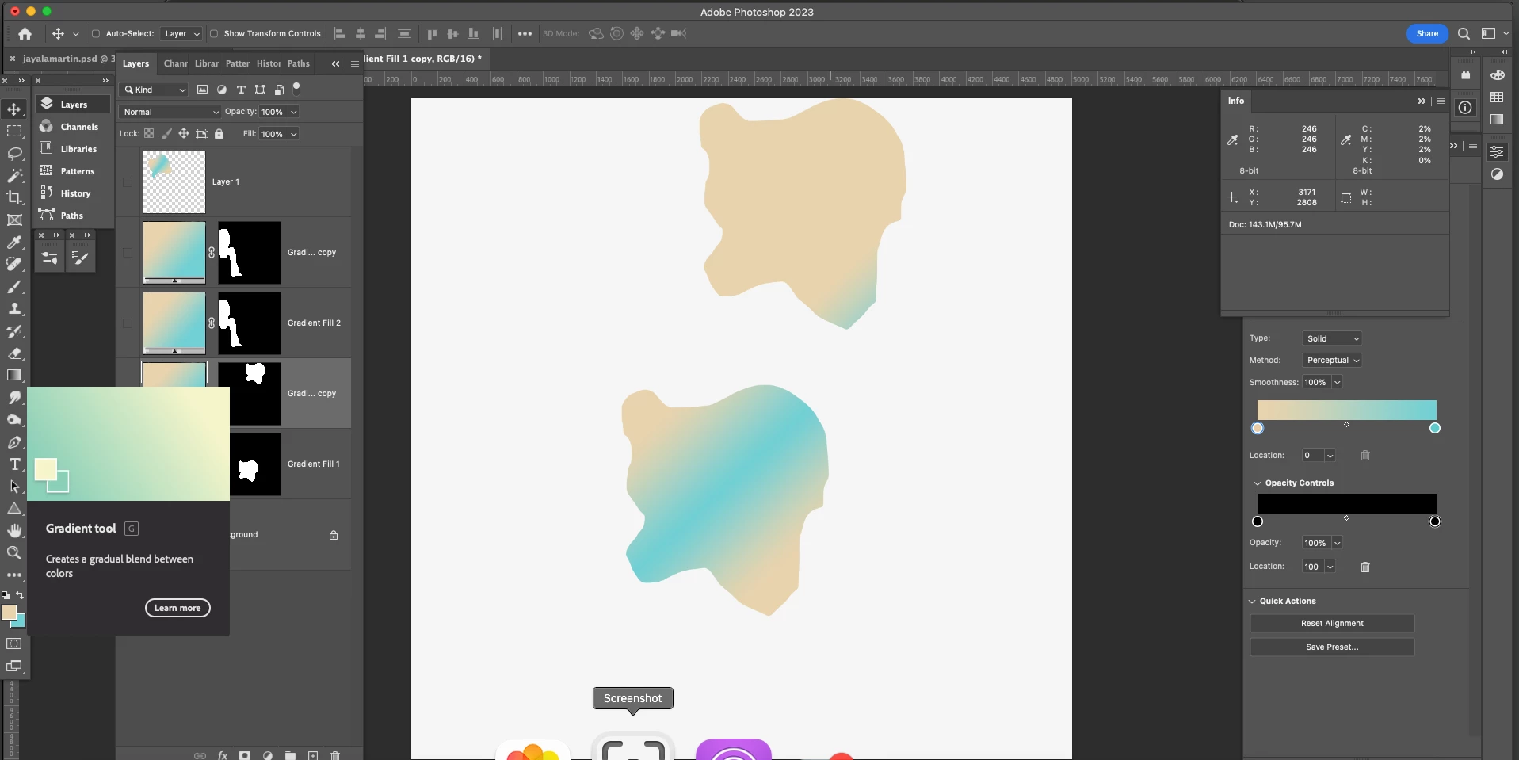Toggle Quick Mask mode

pos(14,644)
